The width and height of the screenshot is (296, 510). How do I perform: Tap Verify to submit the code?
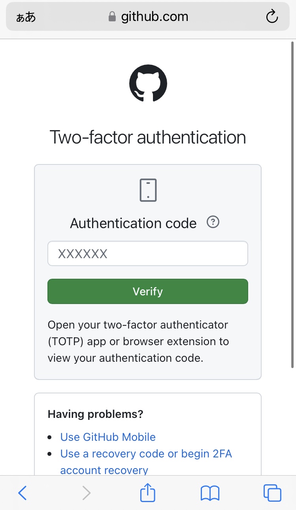[148, 291]
